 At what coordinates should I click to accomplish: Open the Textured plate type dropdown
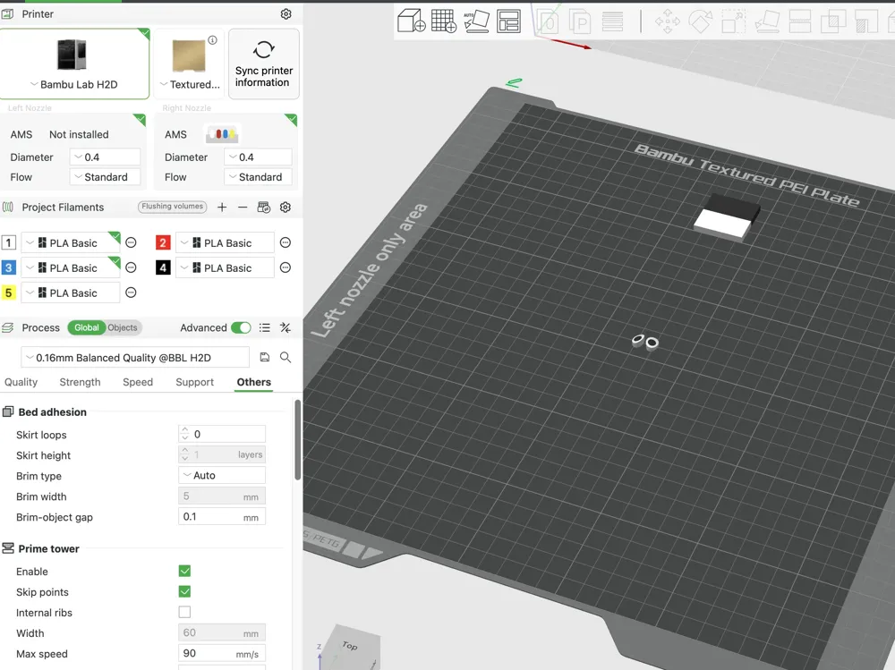pos(190,84)
